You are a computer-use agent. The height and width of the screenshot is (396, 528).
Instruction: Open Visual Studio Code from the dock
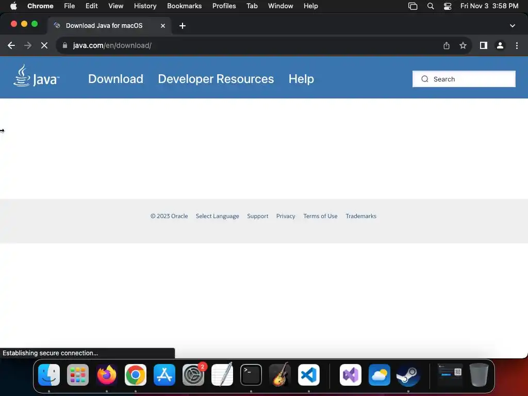[x=309, y=375]
